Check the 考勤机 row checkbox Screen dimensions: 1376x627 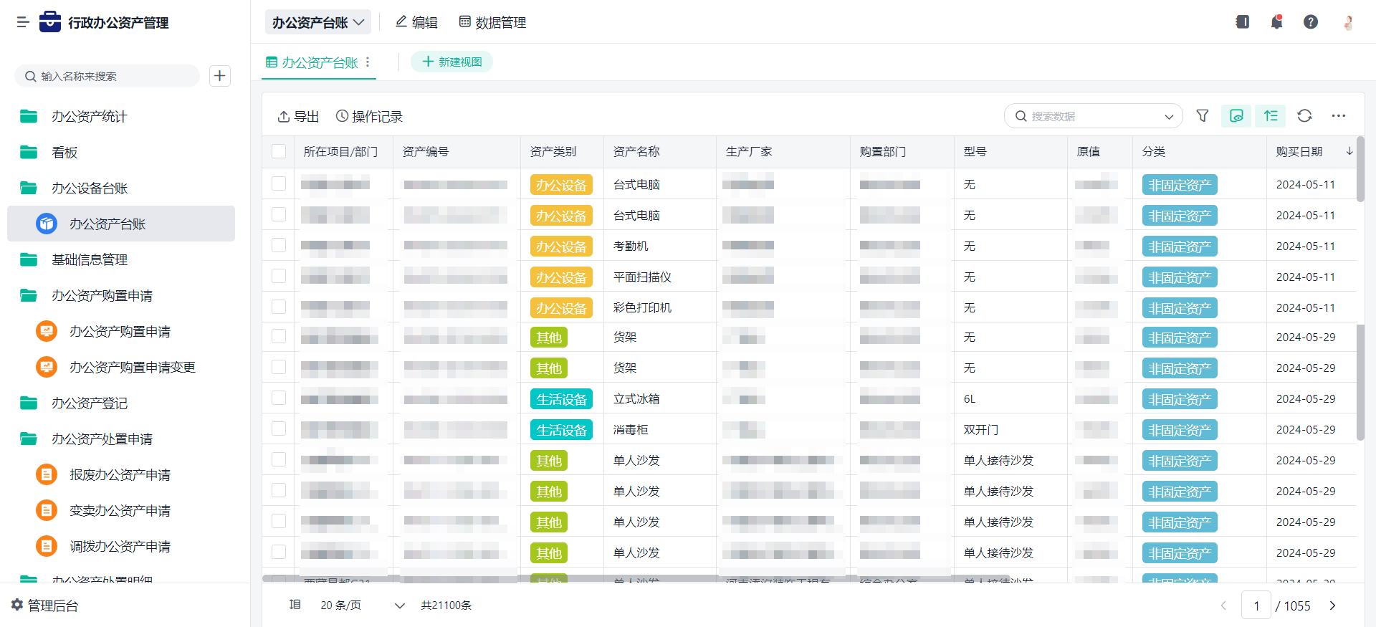pos(279,246)
